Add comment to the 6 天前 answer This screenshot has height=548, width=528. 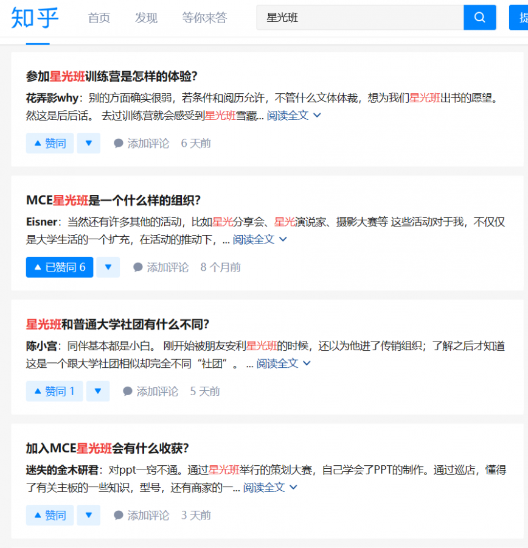(141, 143)
